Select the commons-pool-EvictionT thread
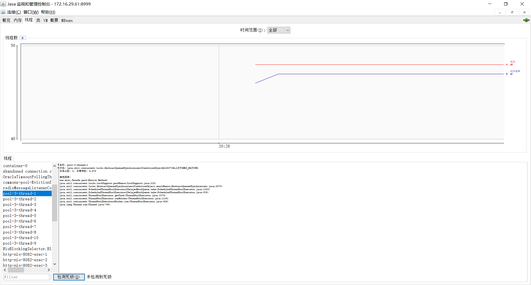The height and width of the screenshot is (285, 531). click(x=27, y=182)
